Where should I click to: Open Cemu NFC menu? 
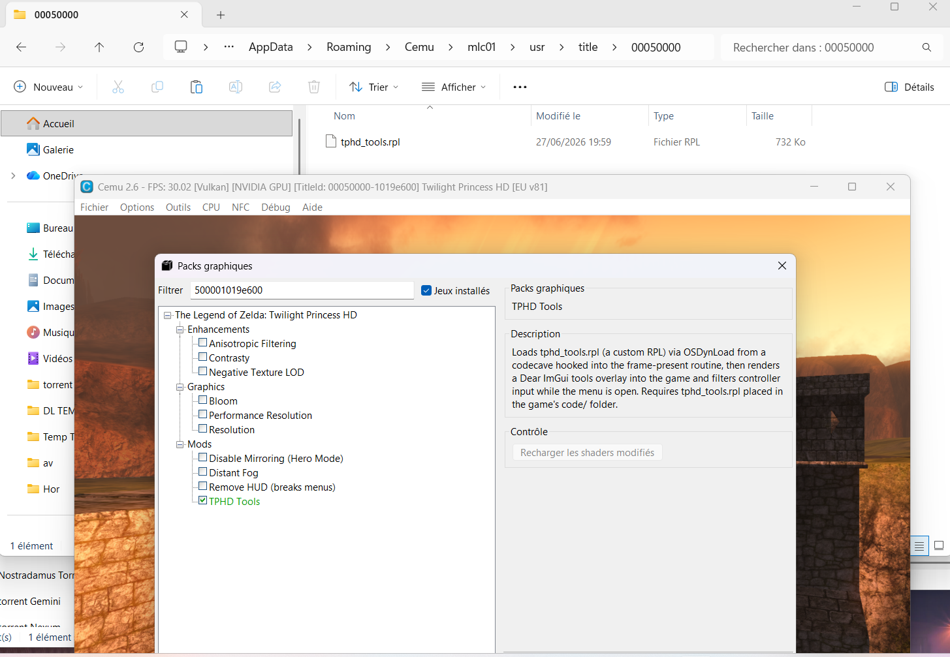pos(240,207)
